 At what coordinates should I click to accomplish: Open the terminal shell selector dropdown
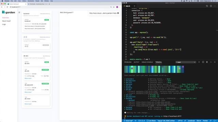(186, 62)
